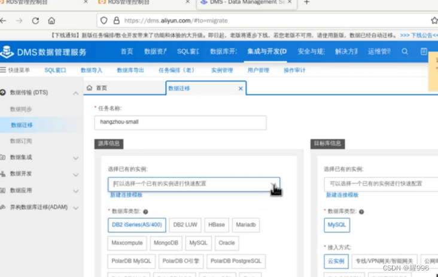Expand the 数据应用 section chevron
438x277 pixels.
click(x=76, y=191)
